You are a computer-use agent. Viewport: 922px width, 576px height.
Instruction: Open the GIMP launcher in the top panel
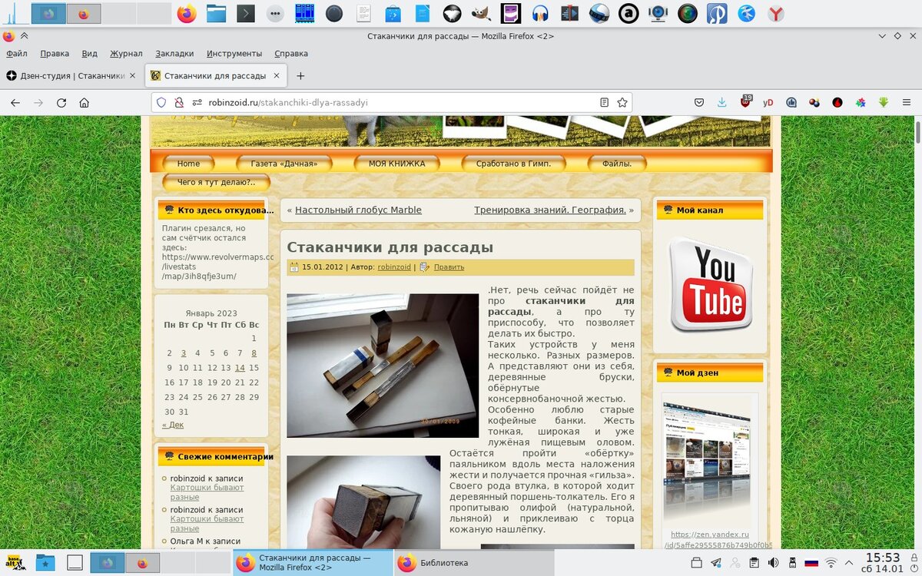(482, 14)
